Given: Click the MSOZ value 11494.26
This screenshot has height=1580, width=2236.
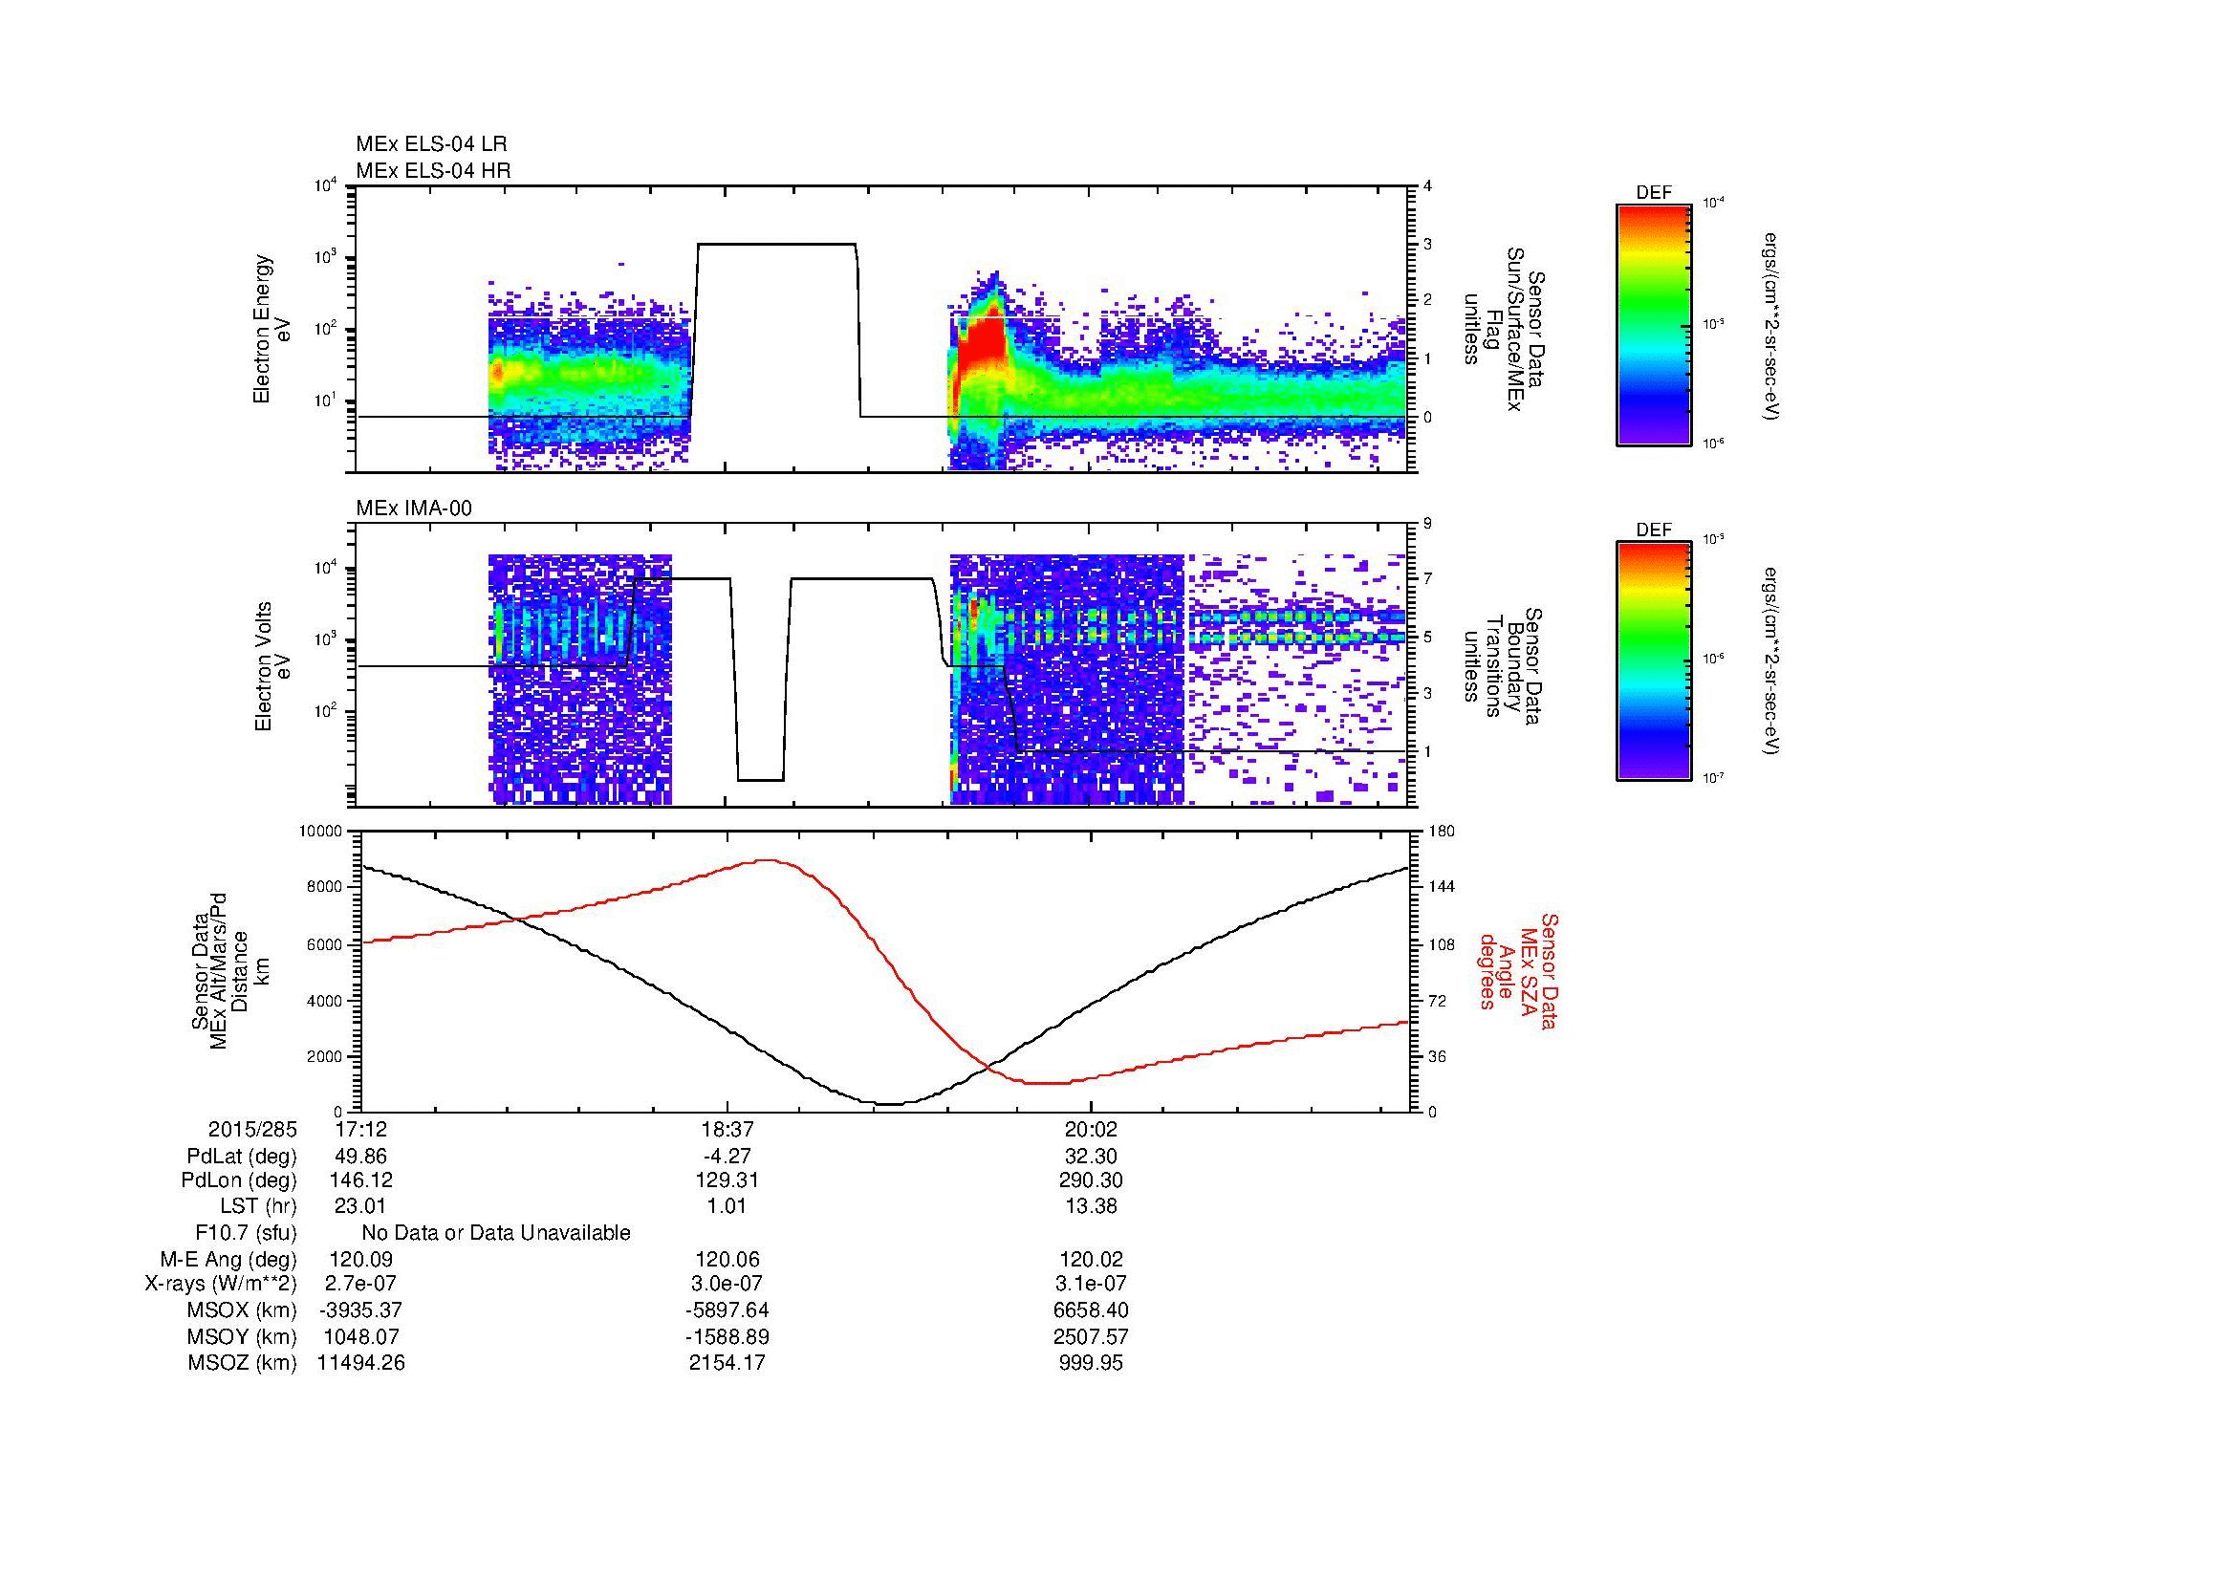Looking at the screenshot, I should [x=361, y=1363].
